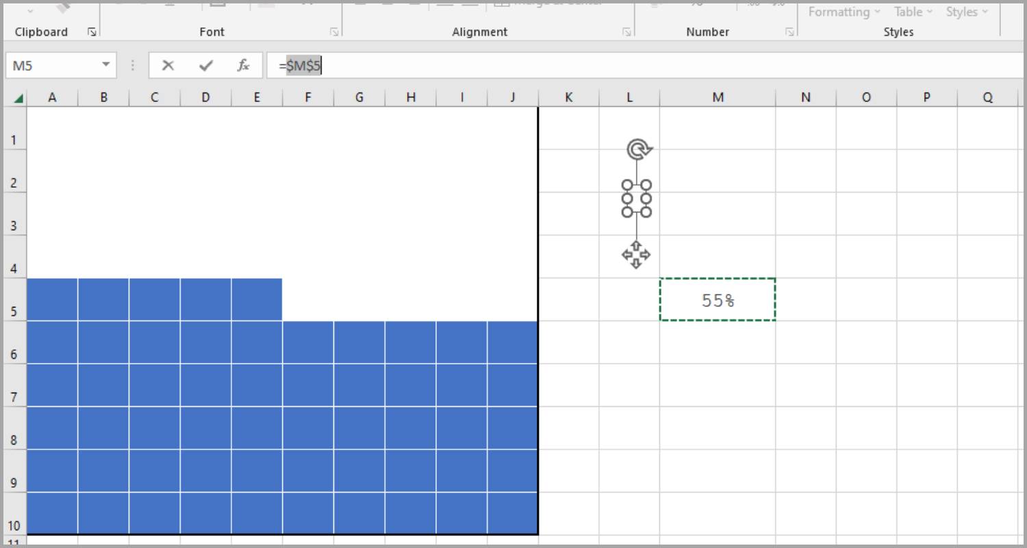The height and width of the screenshot is (548, 1027).
Task: Select column M via its header
Action: coord(717,97)
